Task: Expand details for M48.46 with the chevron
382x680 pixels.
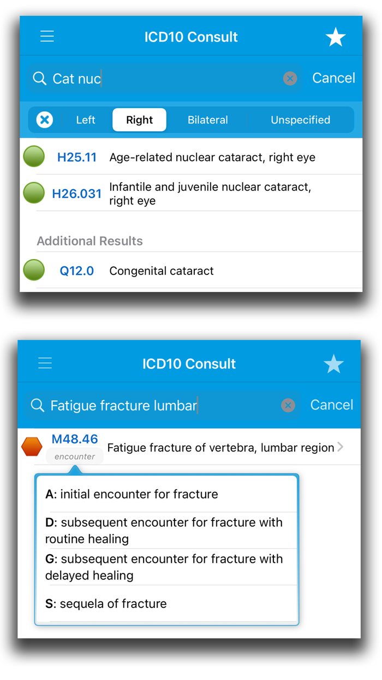Action: pos(341,447)
